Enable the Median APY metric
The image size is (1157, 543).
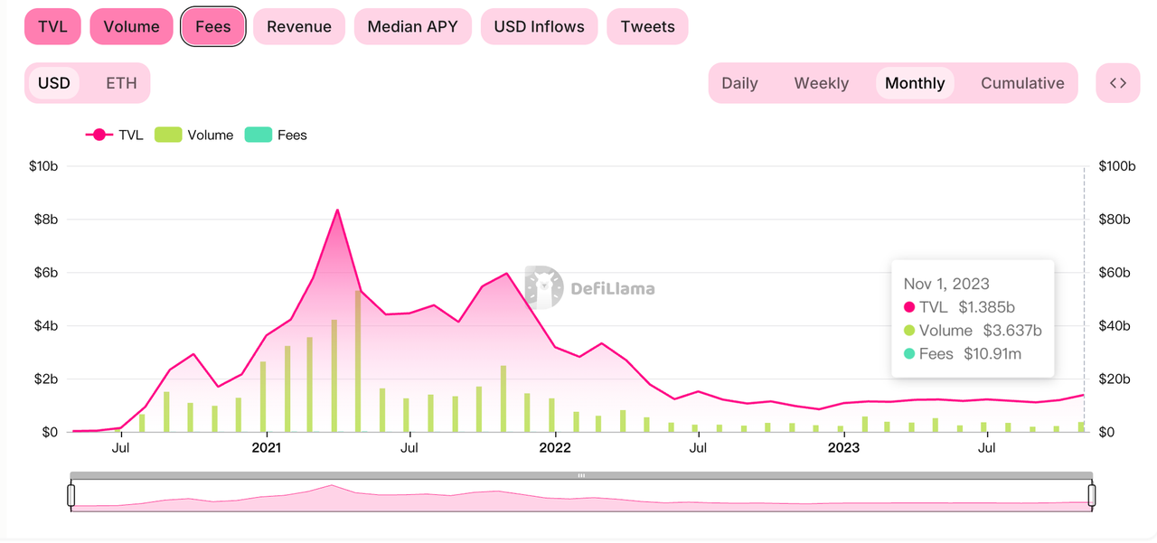click(412, 26)
